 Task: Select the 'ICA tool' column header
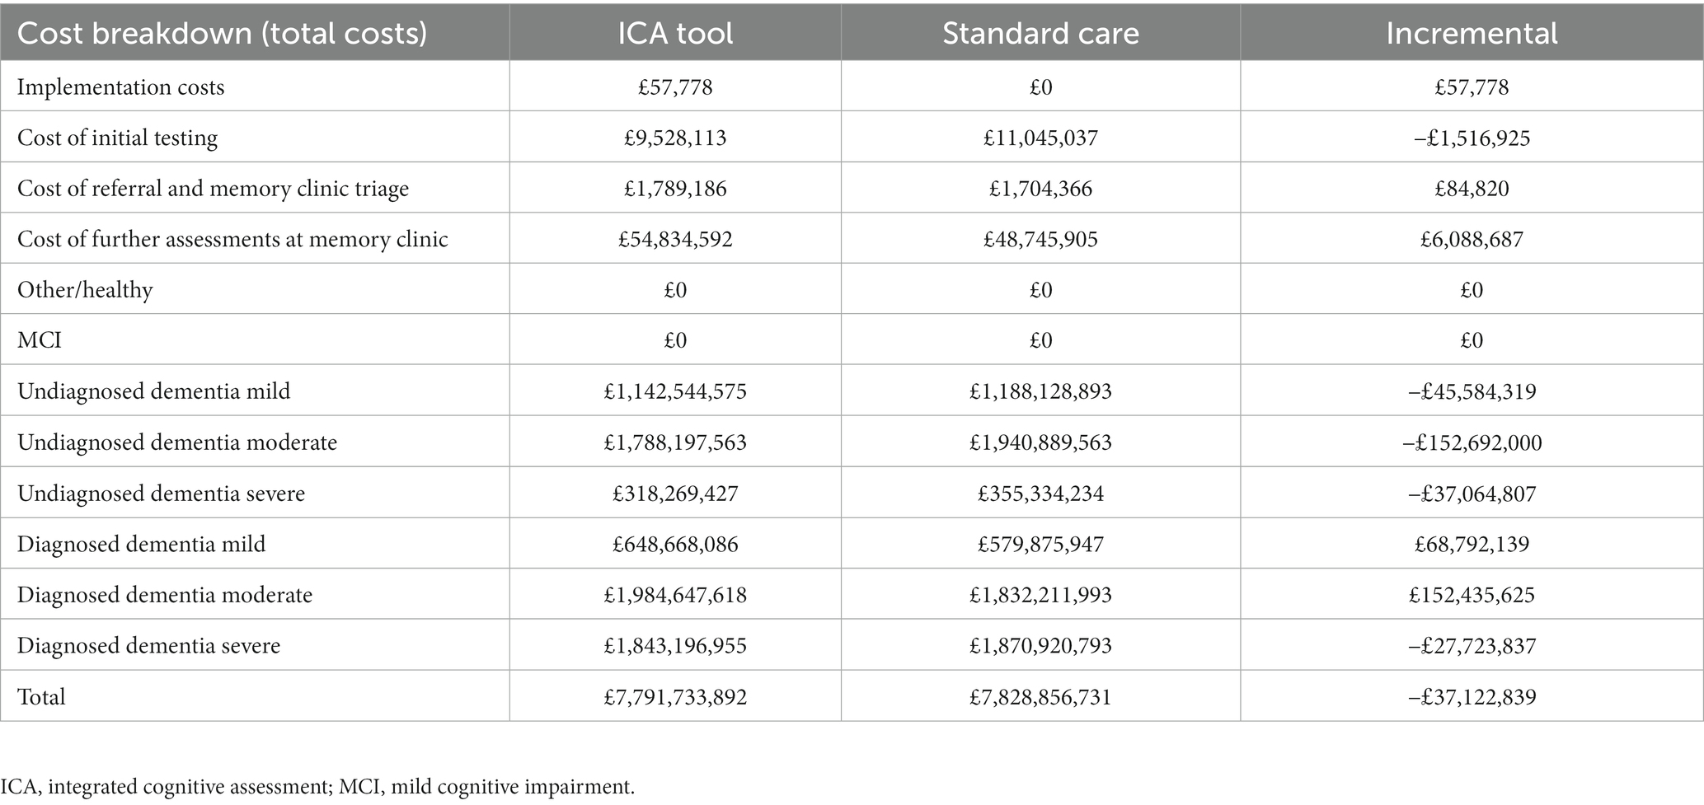[675, 34]
